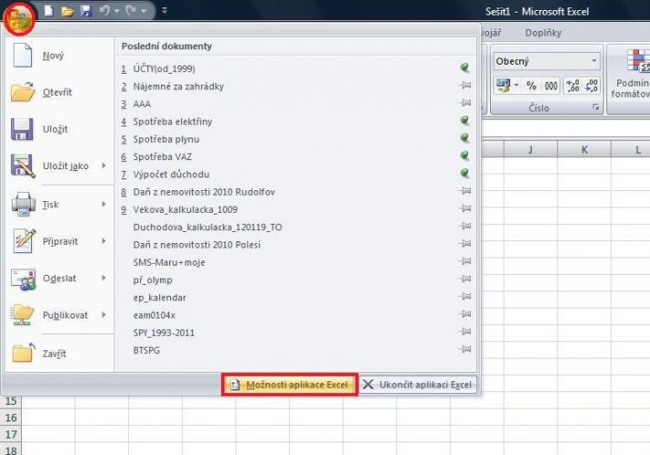Expand Odeslat submenu arrow
The height and width of the screenshot is (455, 650).
point(104,278)
